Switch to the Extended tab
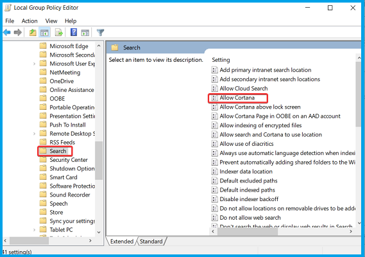Image resolution: width=365 pixels, height=257 pixels. (x=122, y=242)
